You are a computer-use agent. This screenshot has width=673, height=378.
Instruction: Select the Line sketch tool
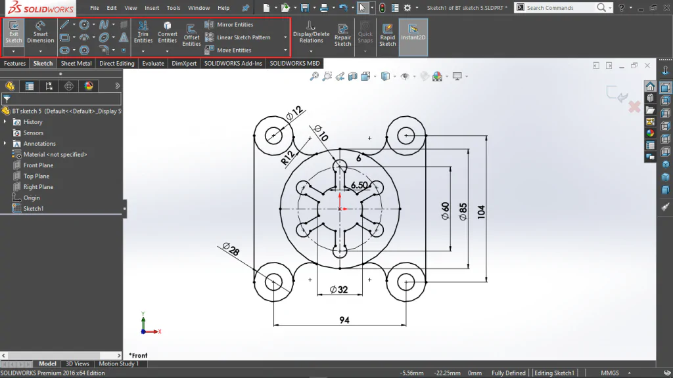[x=64, y=24]
